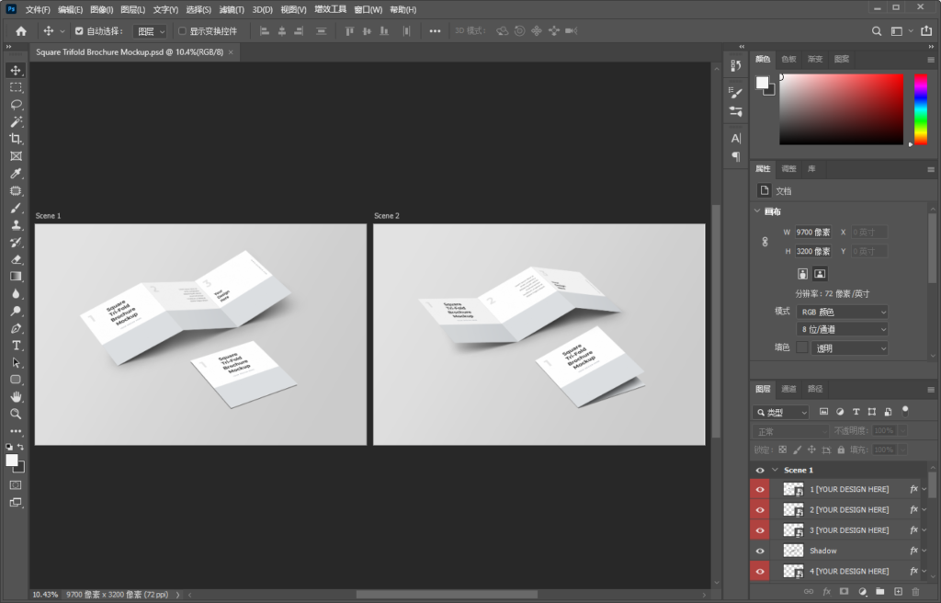Expand effects of 1 [YOUR DESIGN HERE] layer

pyautogui.click(x=924, y=490)
